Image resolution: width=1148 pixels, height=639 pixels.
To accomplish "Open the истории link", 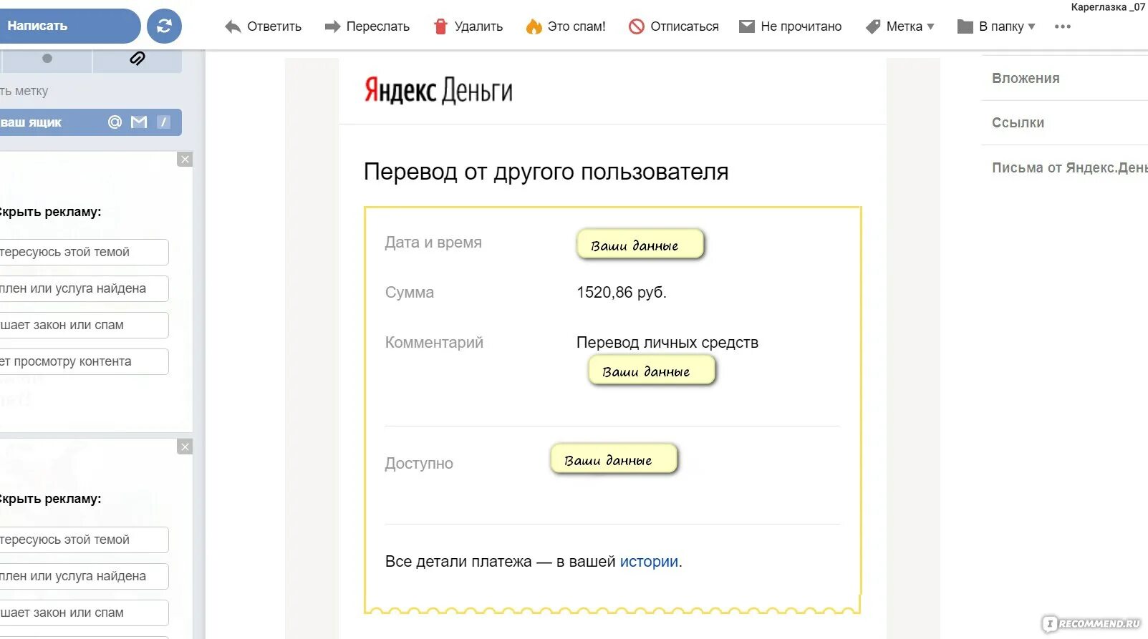I will tap(649, 562).
